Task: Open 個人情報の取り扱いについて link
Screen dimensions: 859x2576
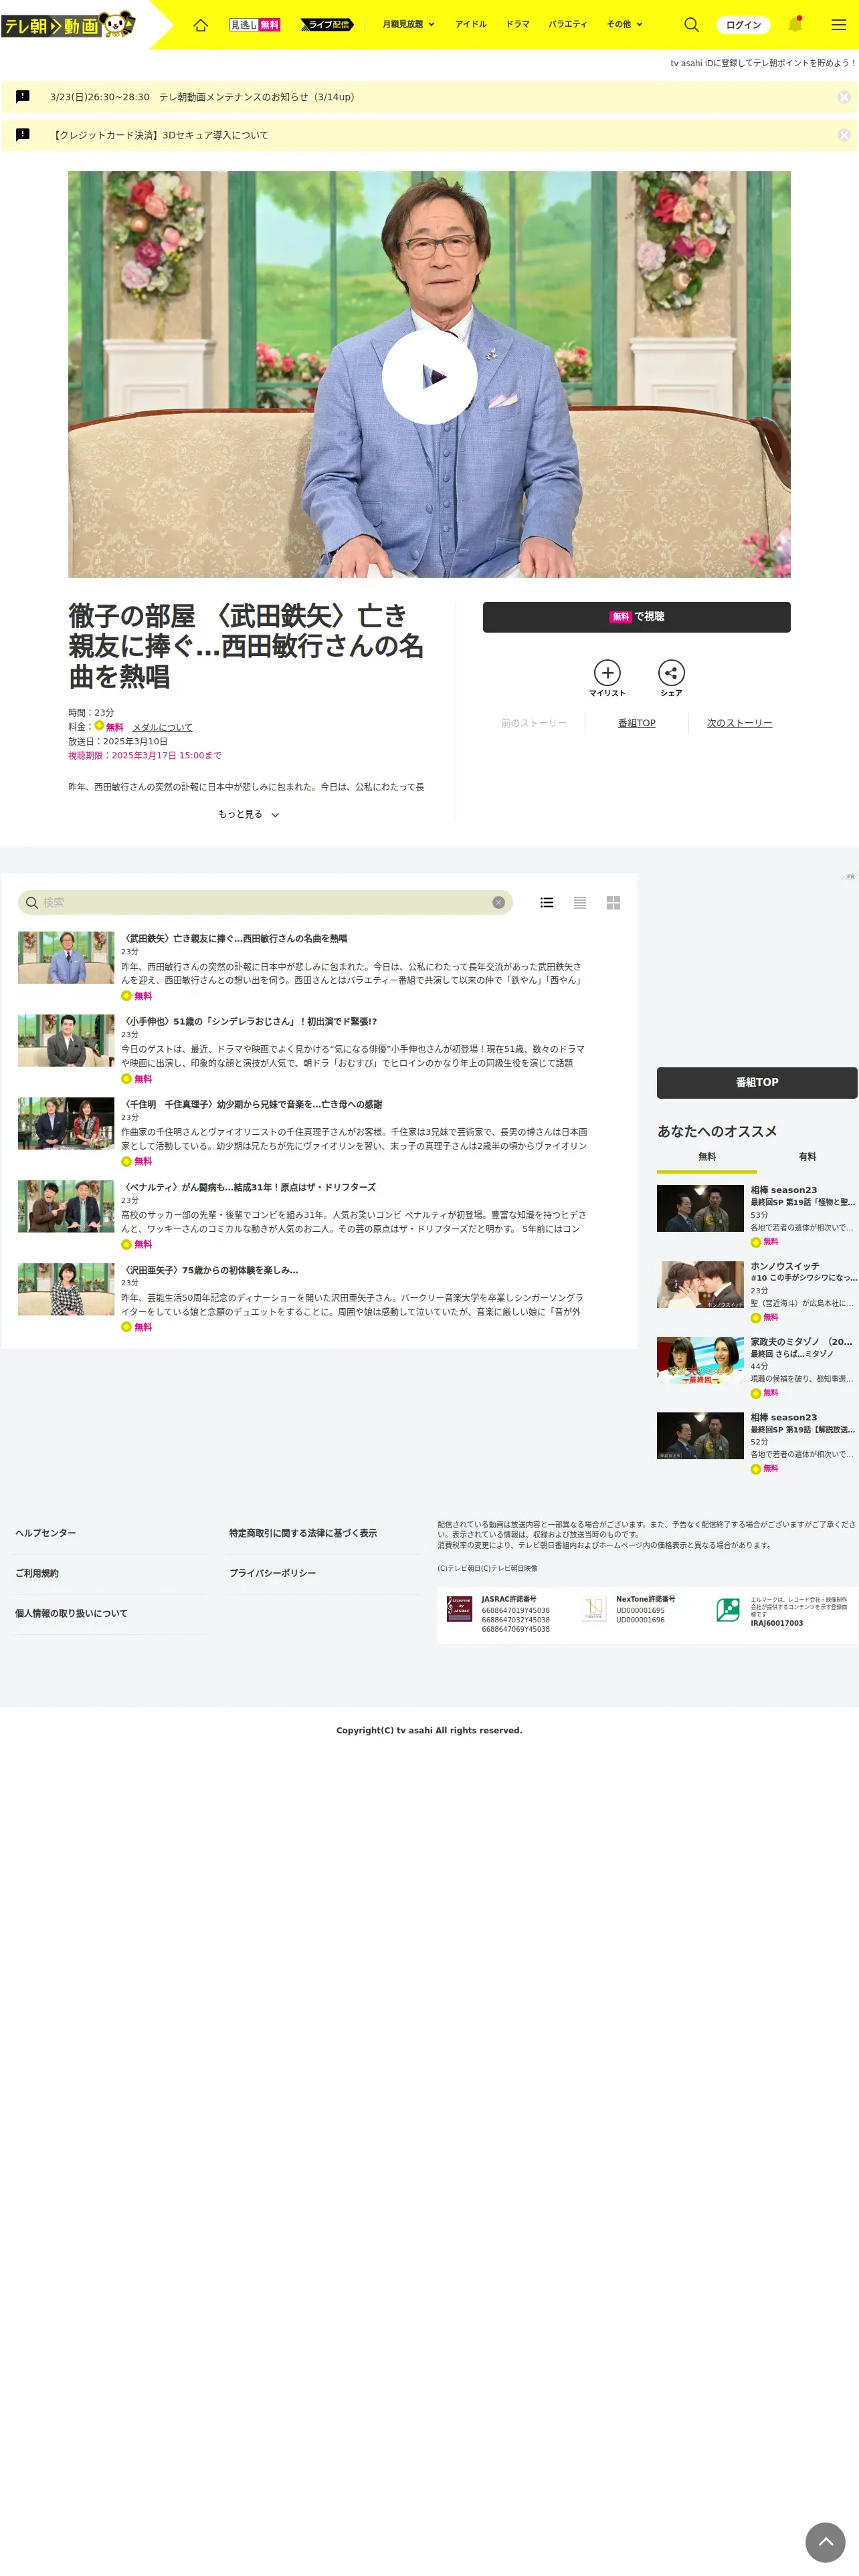Action: click(71, 1613)
